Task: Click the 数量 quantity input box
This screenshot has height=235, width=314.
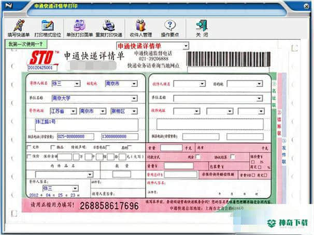Action: pos(122,174)
